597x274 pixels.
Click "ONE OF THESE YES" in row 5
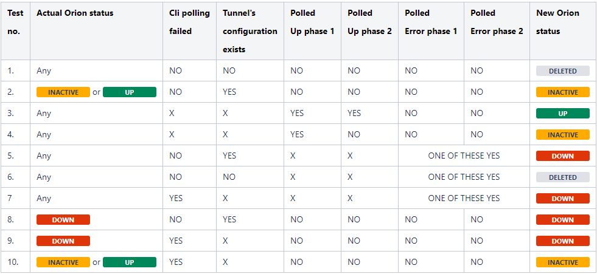point(464,156)
